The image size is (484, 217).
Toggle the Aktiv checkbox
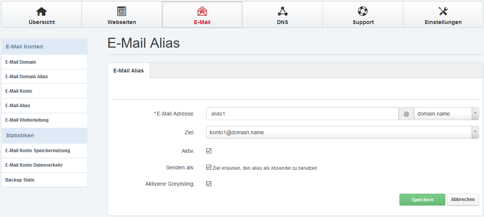pyautogui.click(x=209, y=151)
